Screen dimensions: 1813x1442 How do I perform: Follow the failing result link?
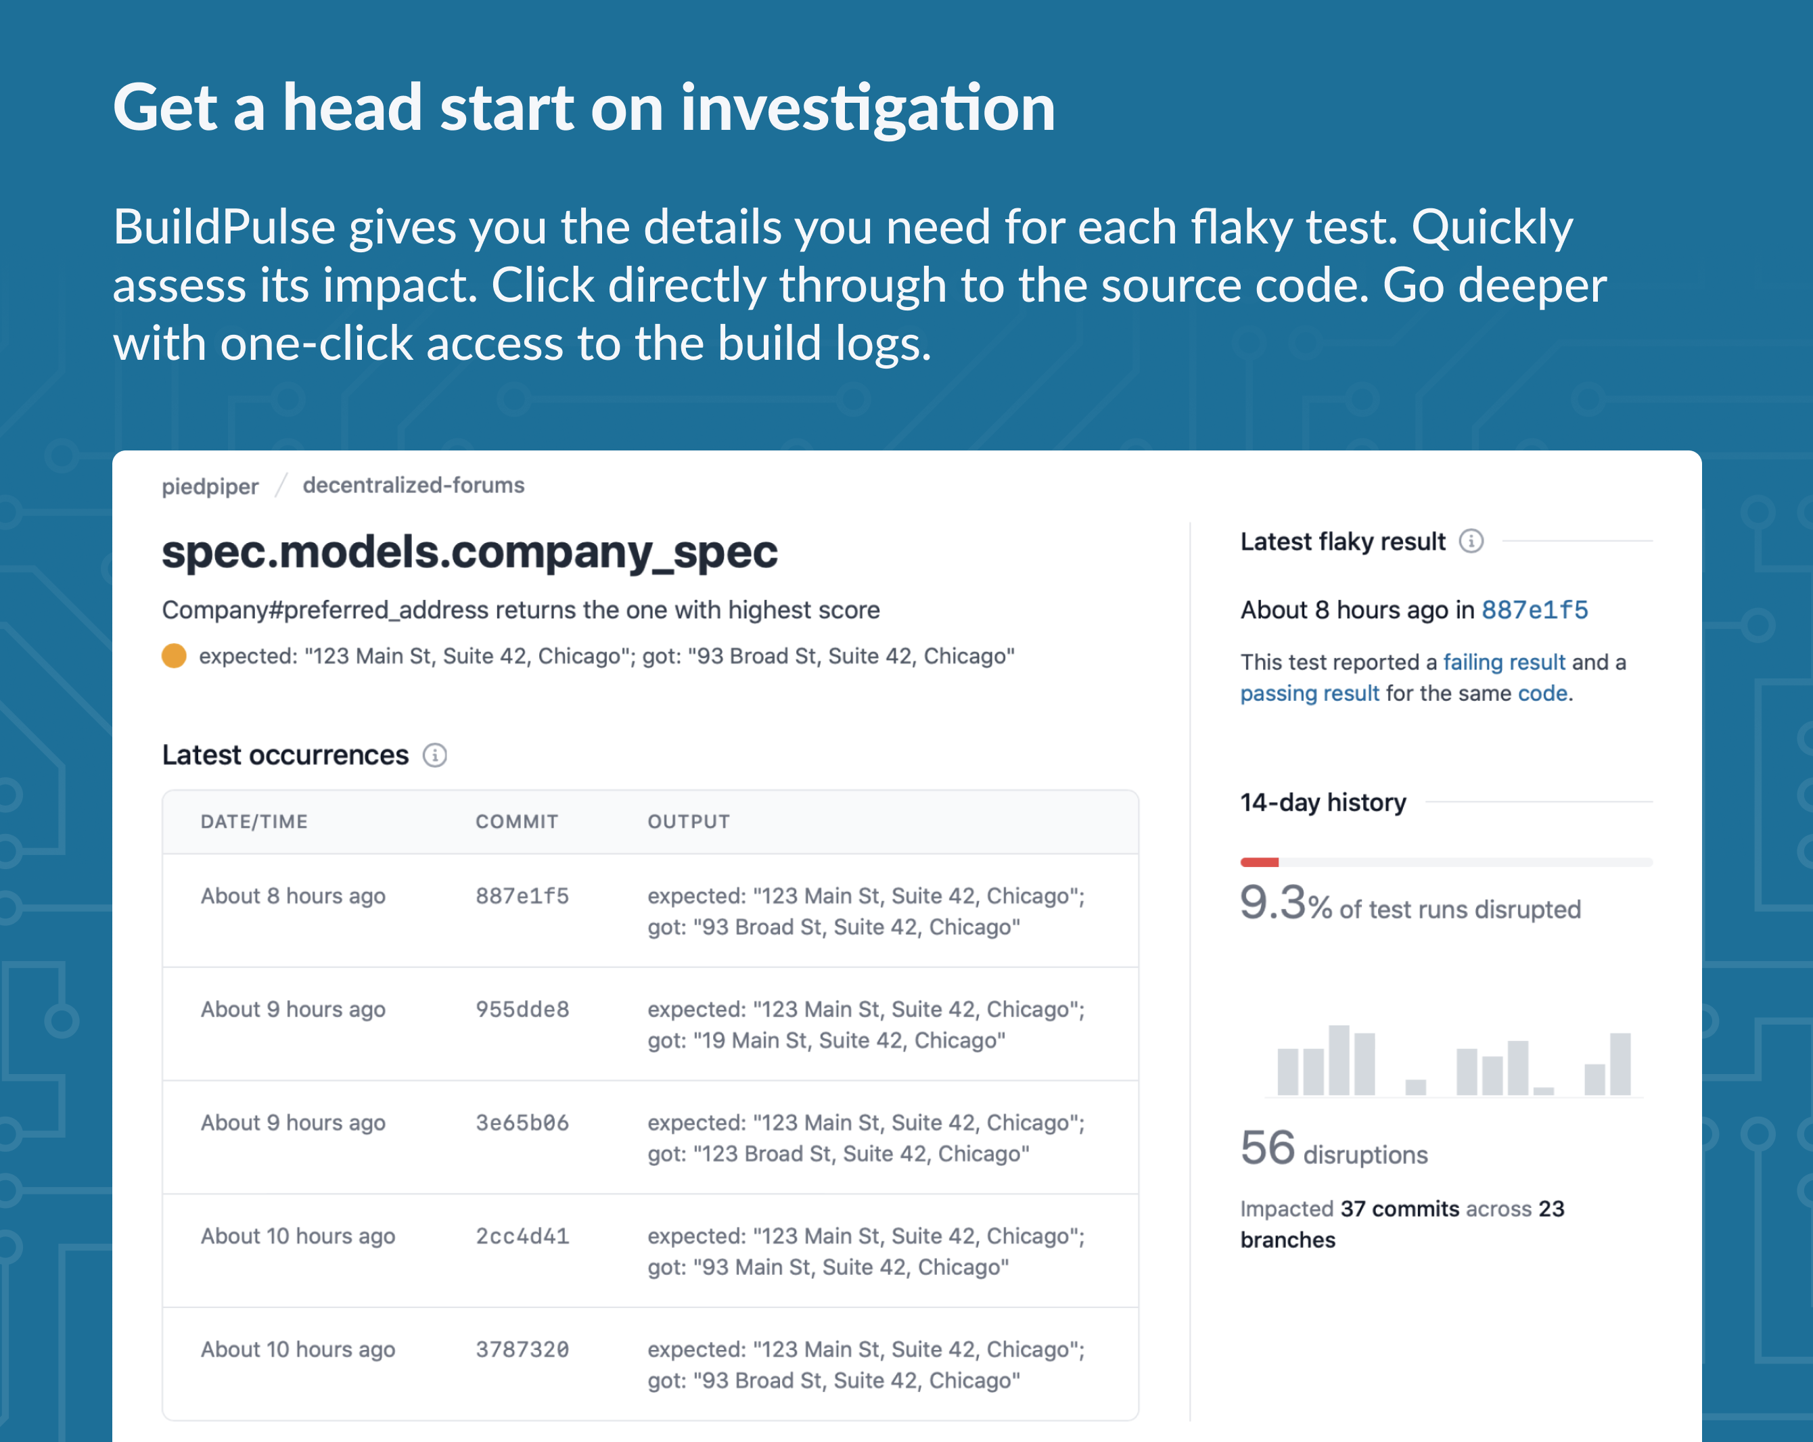click(1505, 661)
